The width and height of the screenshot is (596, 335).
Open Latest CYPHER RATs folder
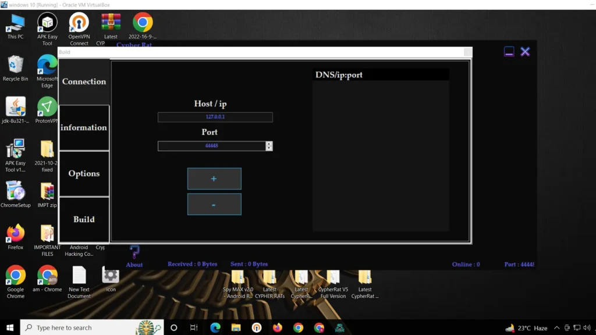(269, 285)
